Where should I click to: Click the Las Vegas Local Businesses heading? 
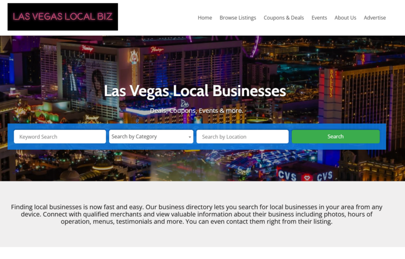(x=195, y=91)
